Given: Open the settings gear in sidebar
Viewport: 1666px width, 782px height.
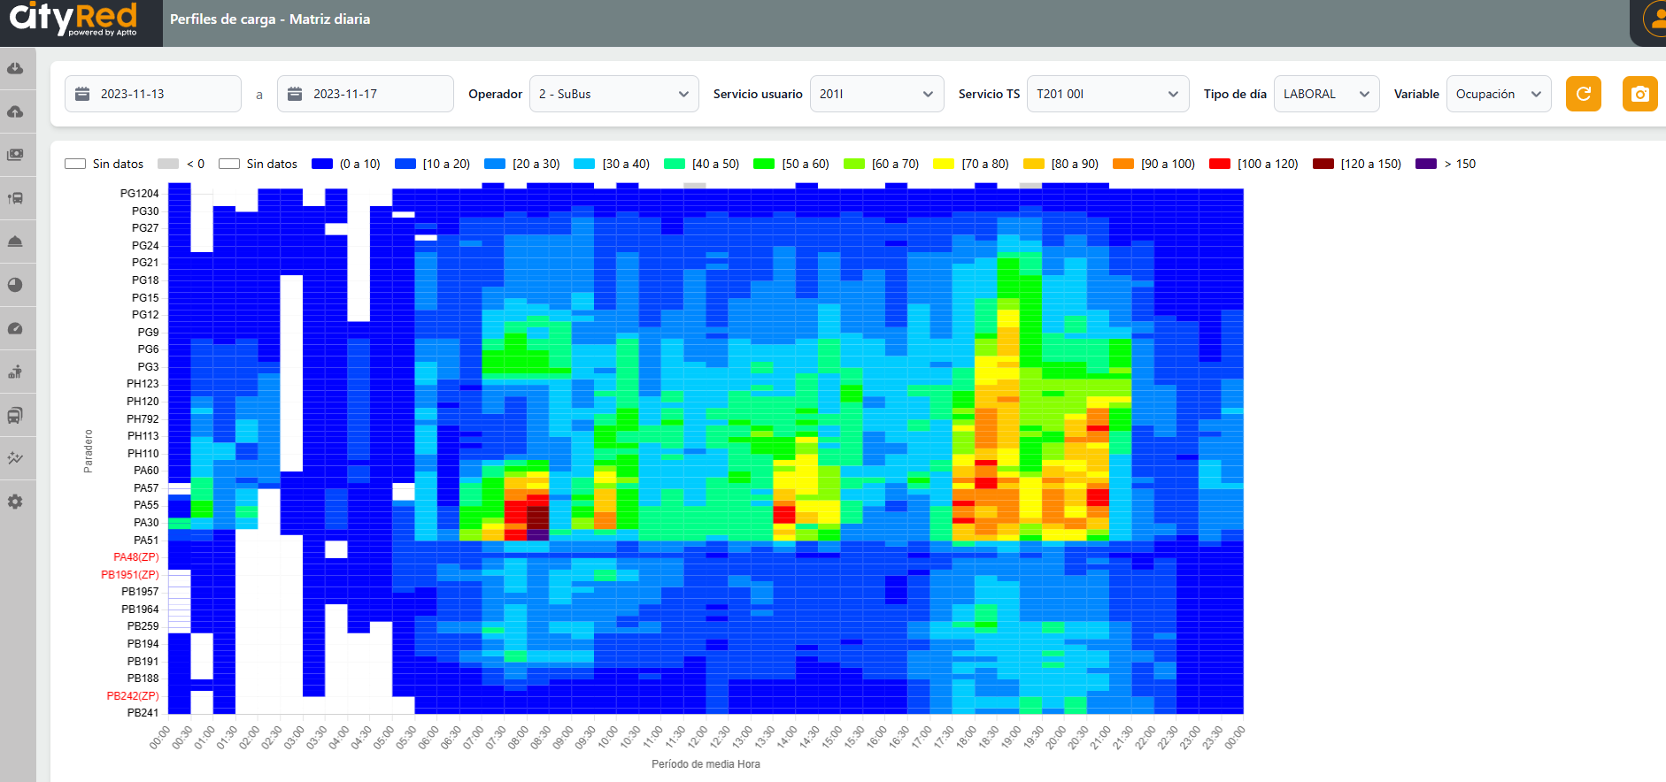Looking at the screenshot, I should (15, 502).
